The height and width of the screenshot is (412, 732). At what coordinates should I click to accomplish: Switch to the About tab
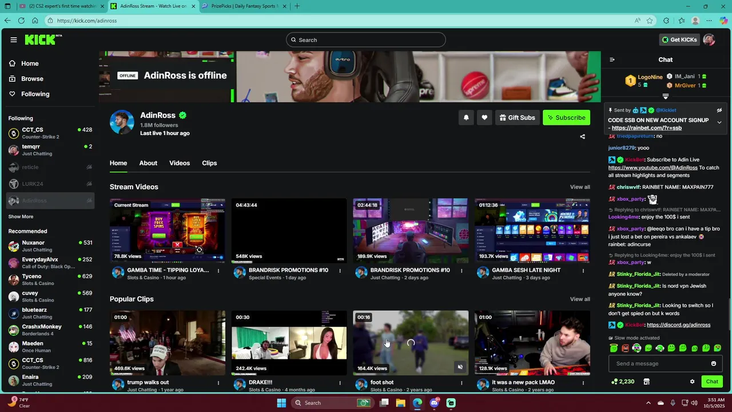point(148,163)
